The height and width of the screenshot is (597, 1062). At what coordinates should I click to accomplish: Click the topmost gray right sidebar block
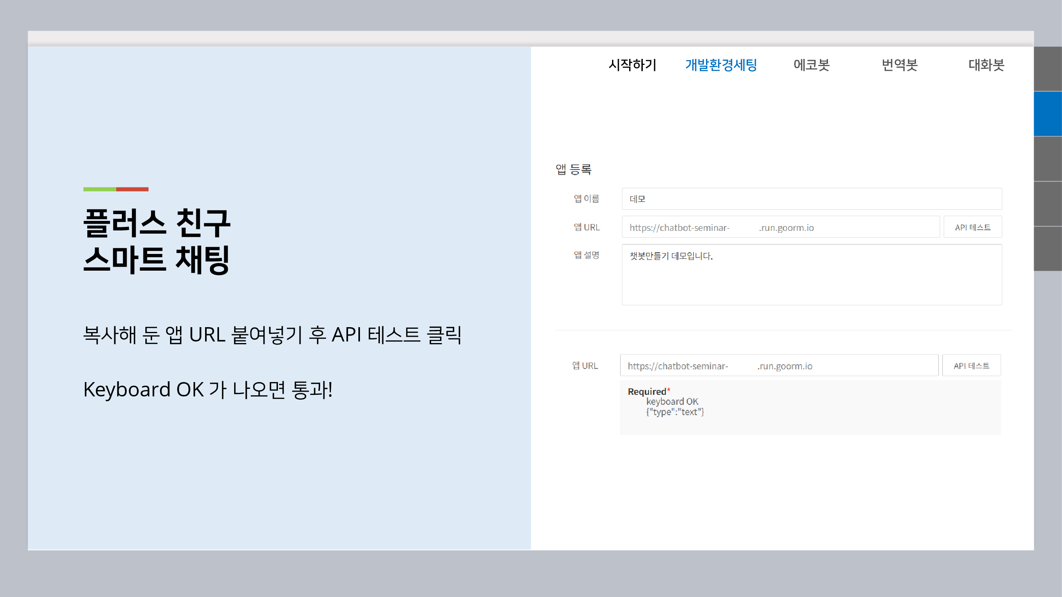(x=1047, y=69)
